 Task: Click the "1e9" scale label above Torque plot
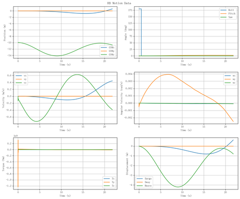15,136
